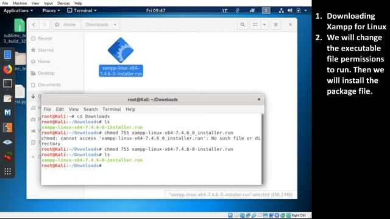
Task: Click the xampp-linux-x64 installer file name
Action: point(121,71)
